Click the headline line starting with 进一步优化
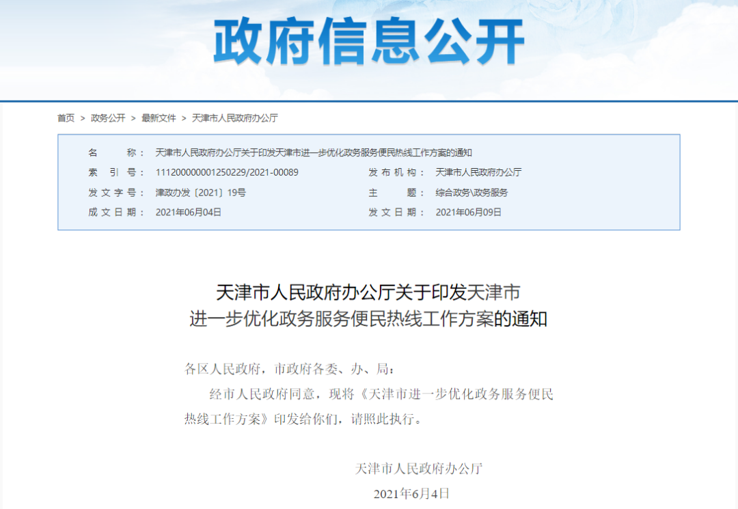This screenshot has height=509, width=738. click(368, 319)
